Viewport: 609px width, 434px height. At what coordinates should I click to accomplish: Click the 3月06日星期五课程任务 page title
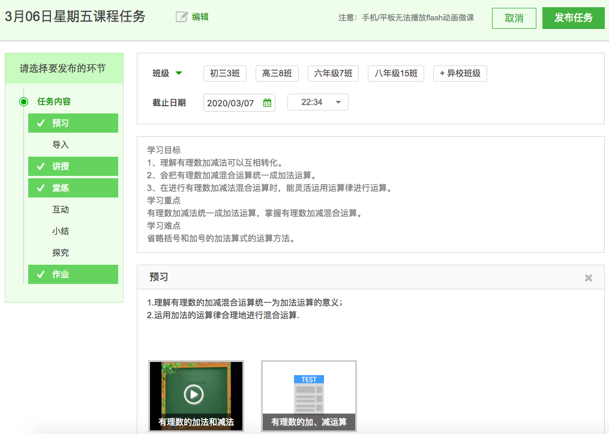[75, 17]
